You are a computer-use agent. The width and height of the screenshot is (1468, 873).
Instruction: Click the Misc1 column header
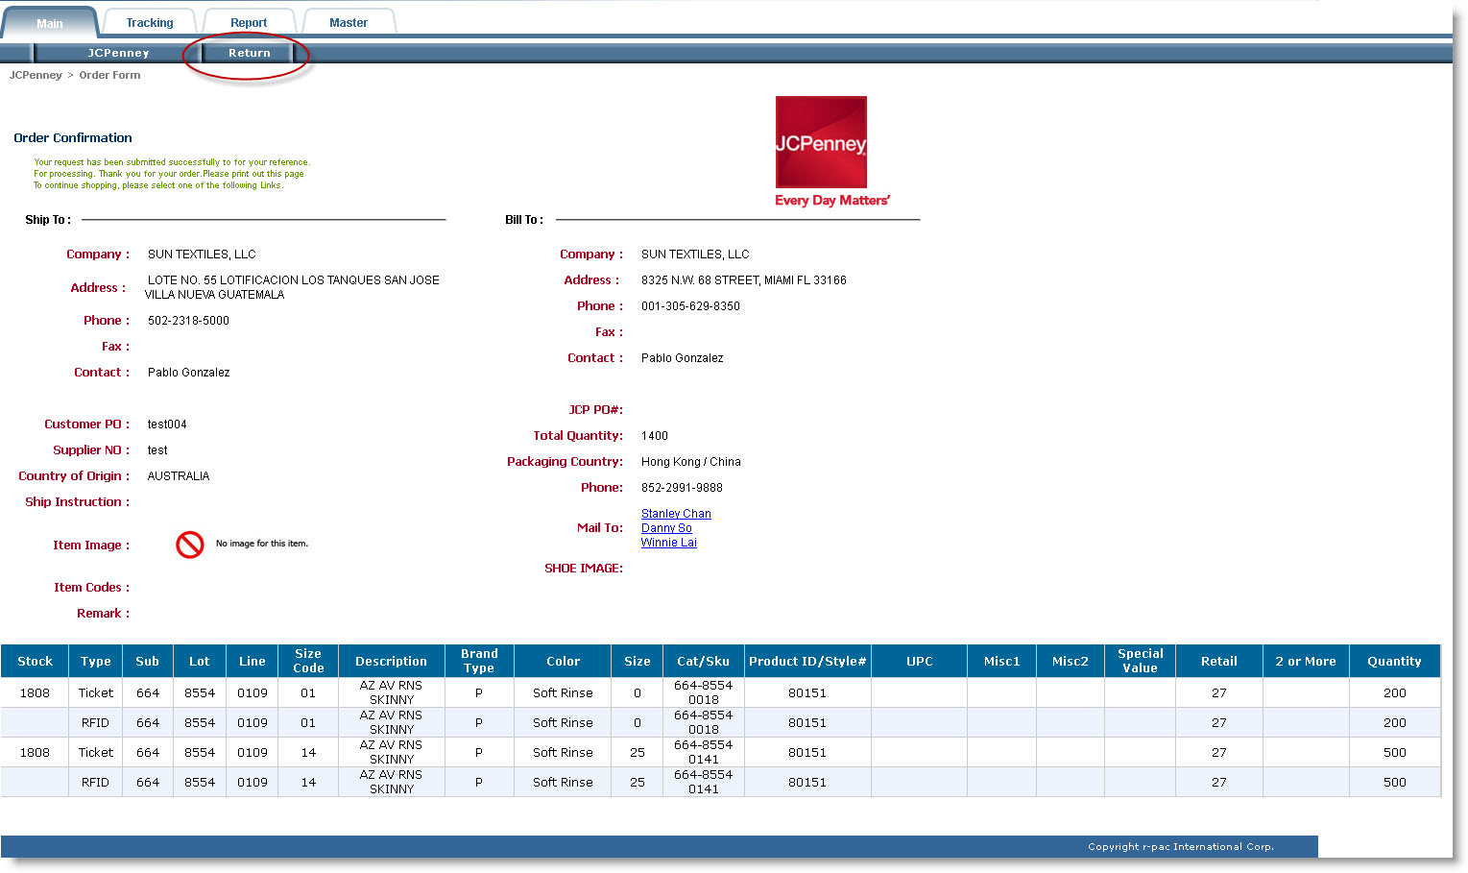pos(1002,661)
